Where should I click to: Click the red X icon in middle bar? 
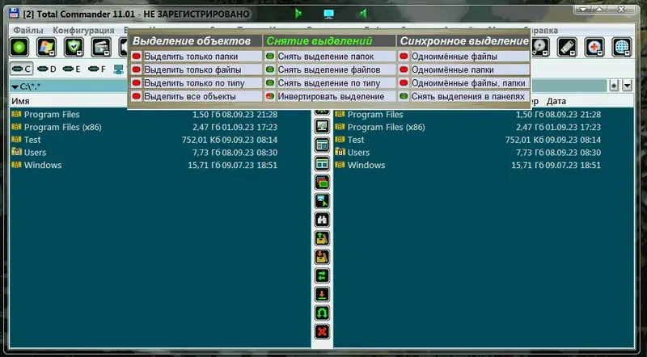322,331
